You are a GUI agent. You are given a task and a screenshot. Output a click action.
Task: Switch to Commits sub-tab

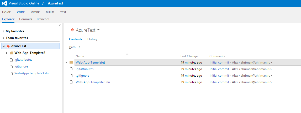click(x=25, y=19)
